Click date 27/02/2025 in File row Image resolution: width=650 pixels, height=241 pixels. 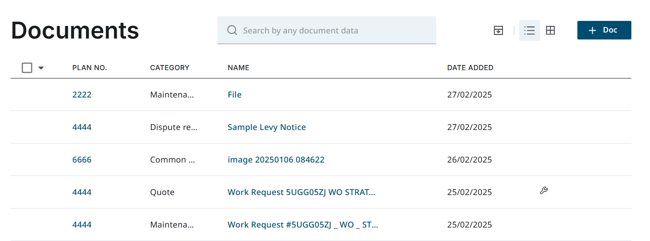tap(469, 95)
